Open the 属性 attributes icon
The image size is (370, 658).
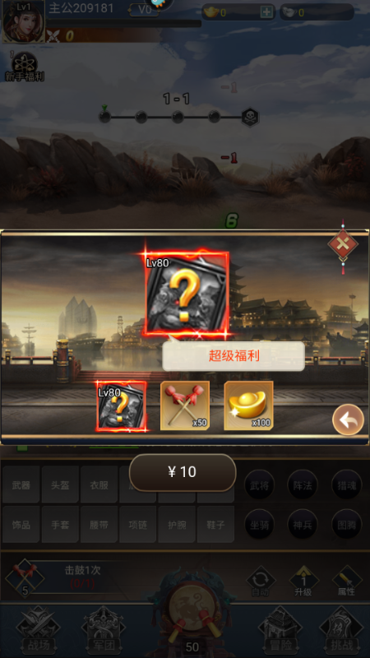point(347,582)
